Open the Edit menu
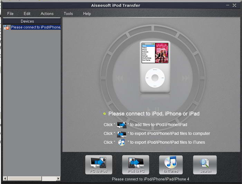Viewport: 242px width, 184px height. 27,14
